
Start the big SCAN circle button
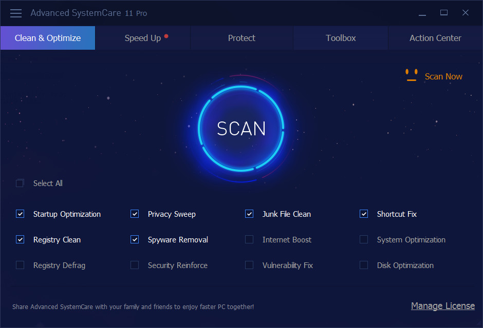[241, 128]
